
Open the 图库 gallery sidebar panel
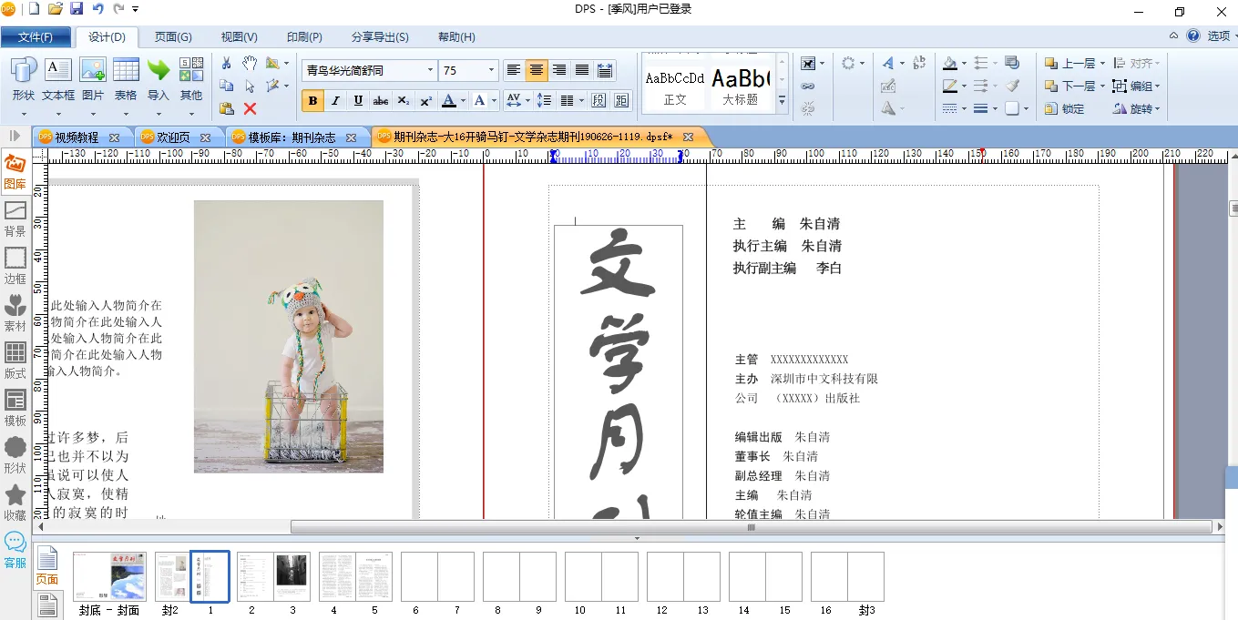point(15,171)
